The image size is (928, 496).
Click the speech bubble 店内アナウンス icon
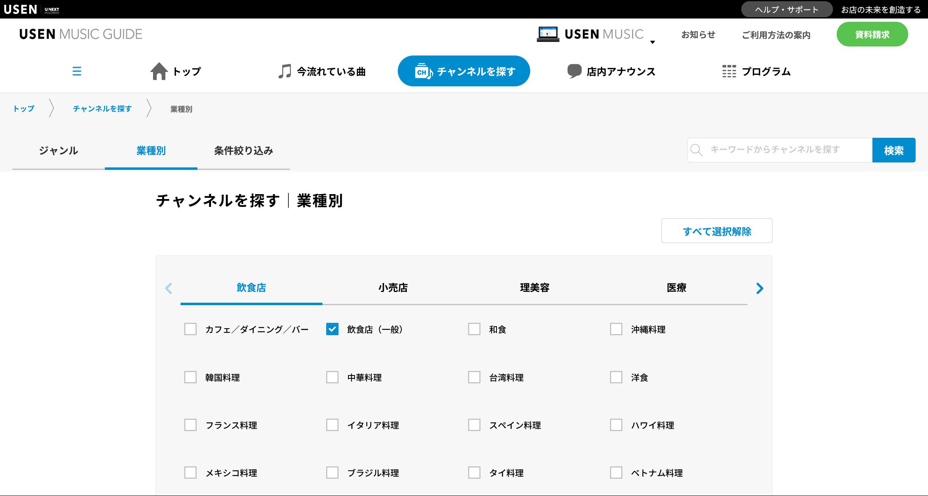(574, 71)
